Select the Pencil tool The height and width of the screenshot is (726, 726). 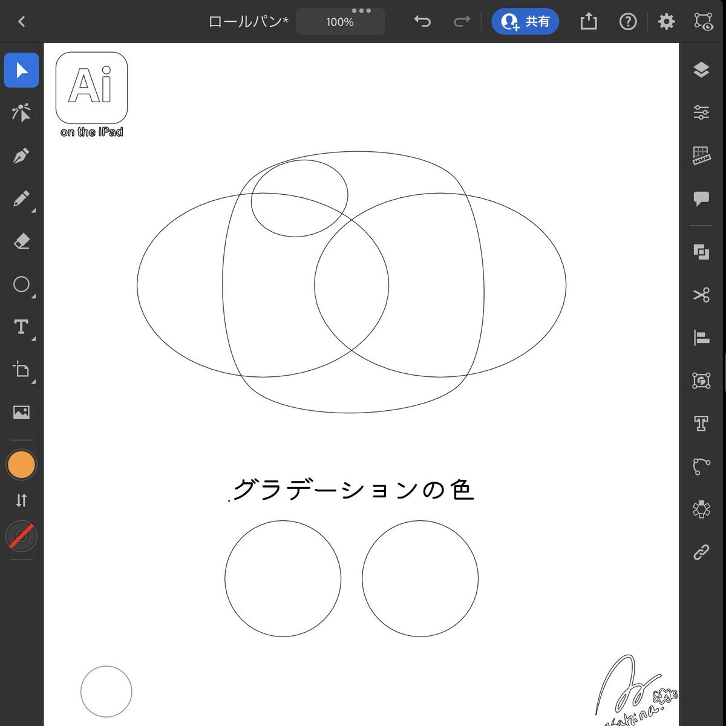coord(22,199)
